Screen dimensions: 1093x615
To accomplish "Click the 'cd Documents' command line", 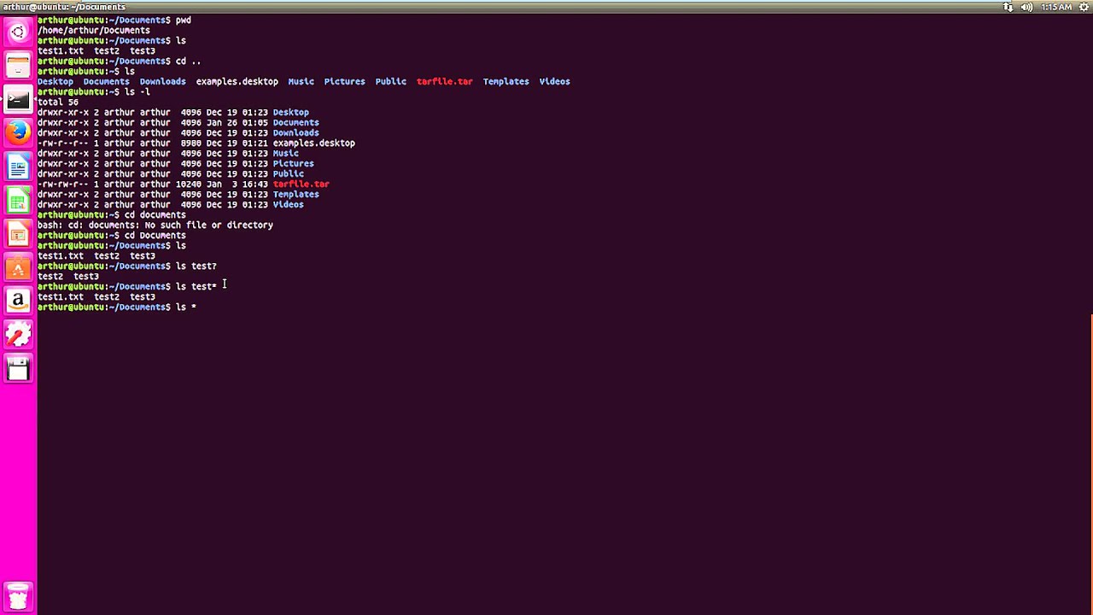I will [112, 235].
